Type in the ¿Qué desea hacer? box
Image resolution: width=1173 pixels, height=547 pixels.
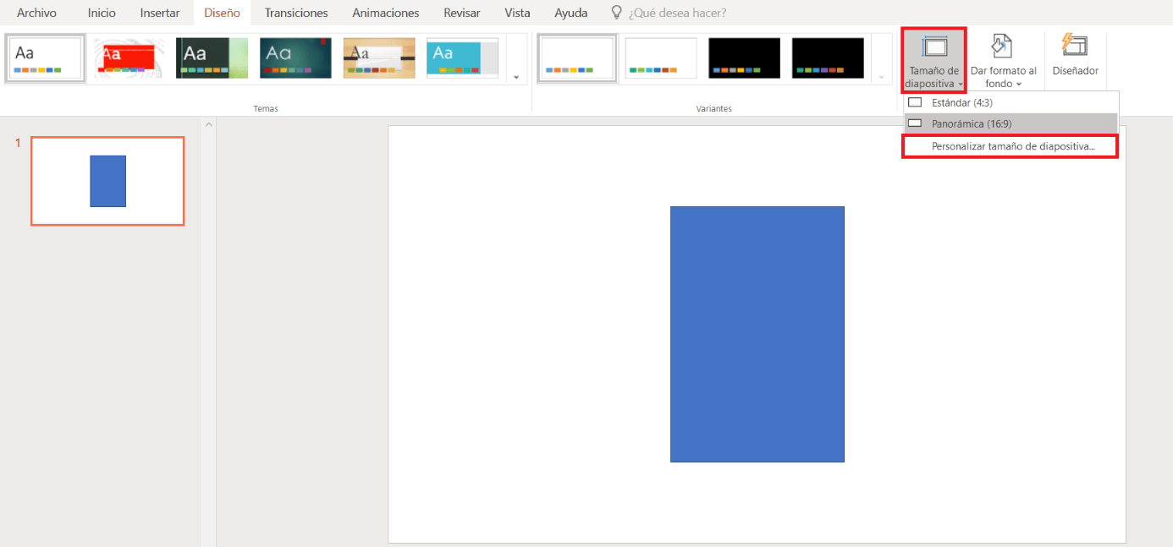click(677, 13)
